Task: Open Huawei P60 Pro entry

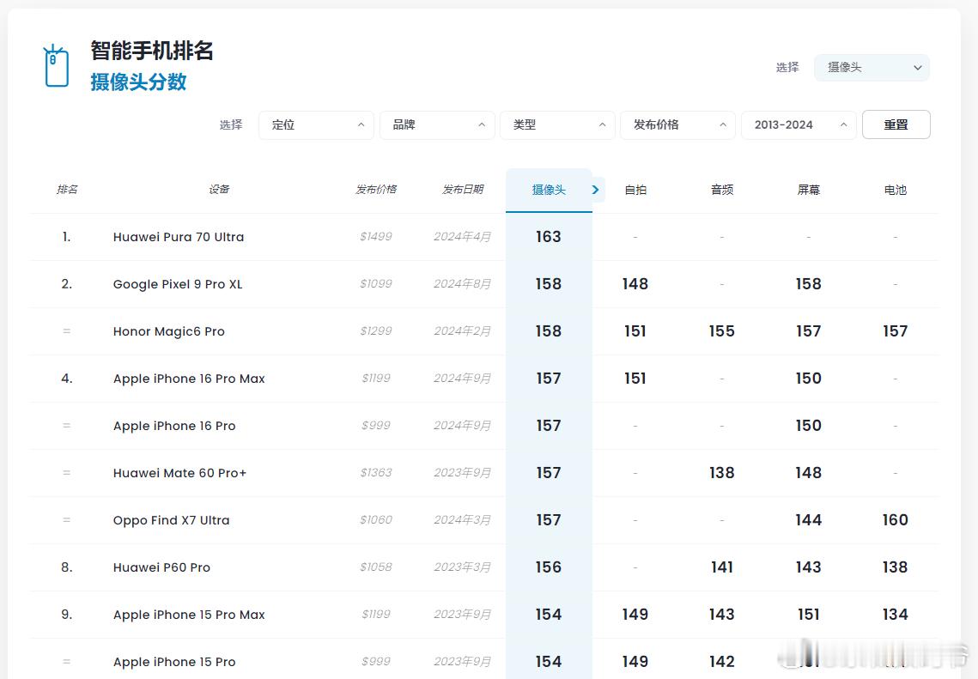Action: (161, 567)
